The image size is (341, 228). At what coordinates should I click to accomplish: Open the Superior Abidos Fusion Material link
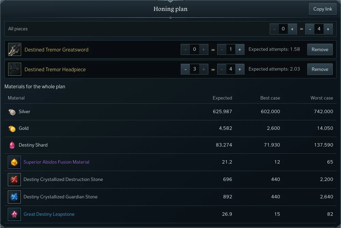point(56,162)
